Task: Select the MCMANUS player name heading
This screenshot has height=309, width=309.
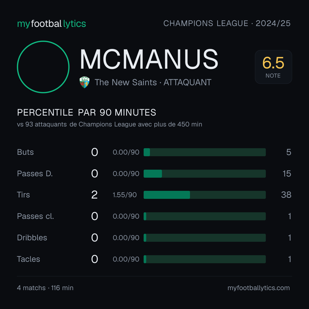Action: [149, 59]
